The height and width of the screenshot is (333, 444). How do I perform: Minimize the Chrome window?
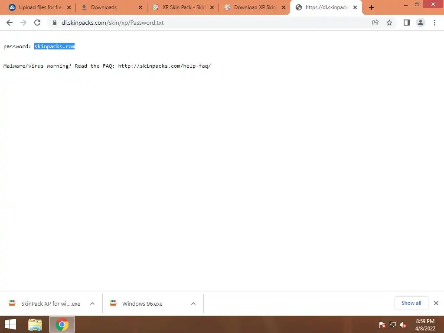[406, 4]
